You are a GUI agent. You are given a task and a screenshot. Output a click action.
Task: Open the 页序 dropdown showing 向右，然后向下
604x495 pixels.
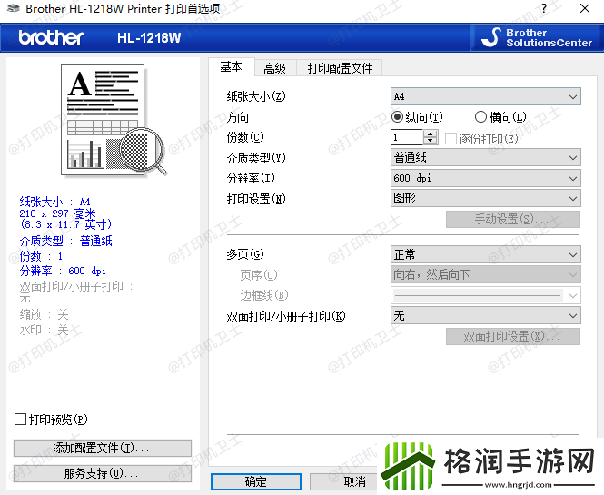point(485,274)
